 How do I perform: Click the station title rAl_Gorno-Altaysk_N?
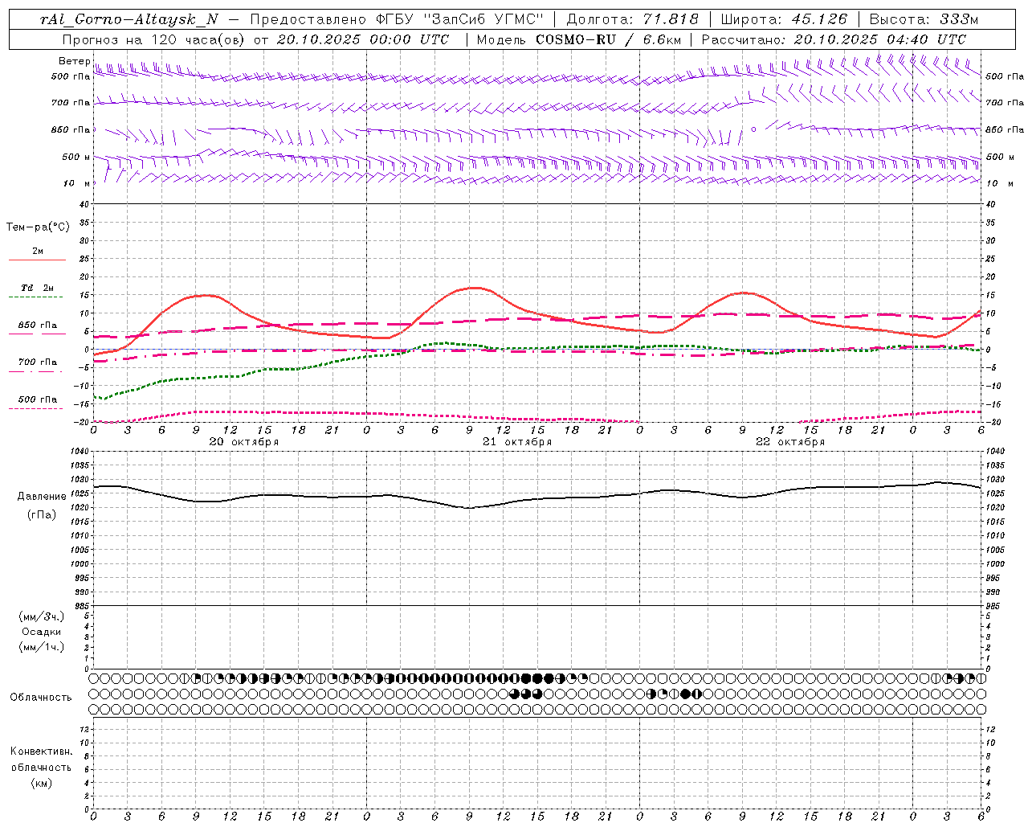129,20
